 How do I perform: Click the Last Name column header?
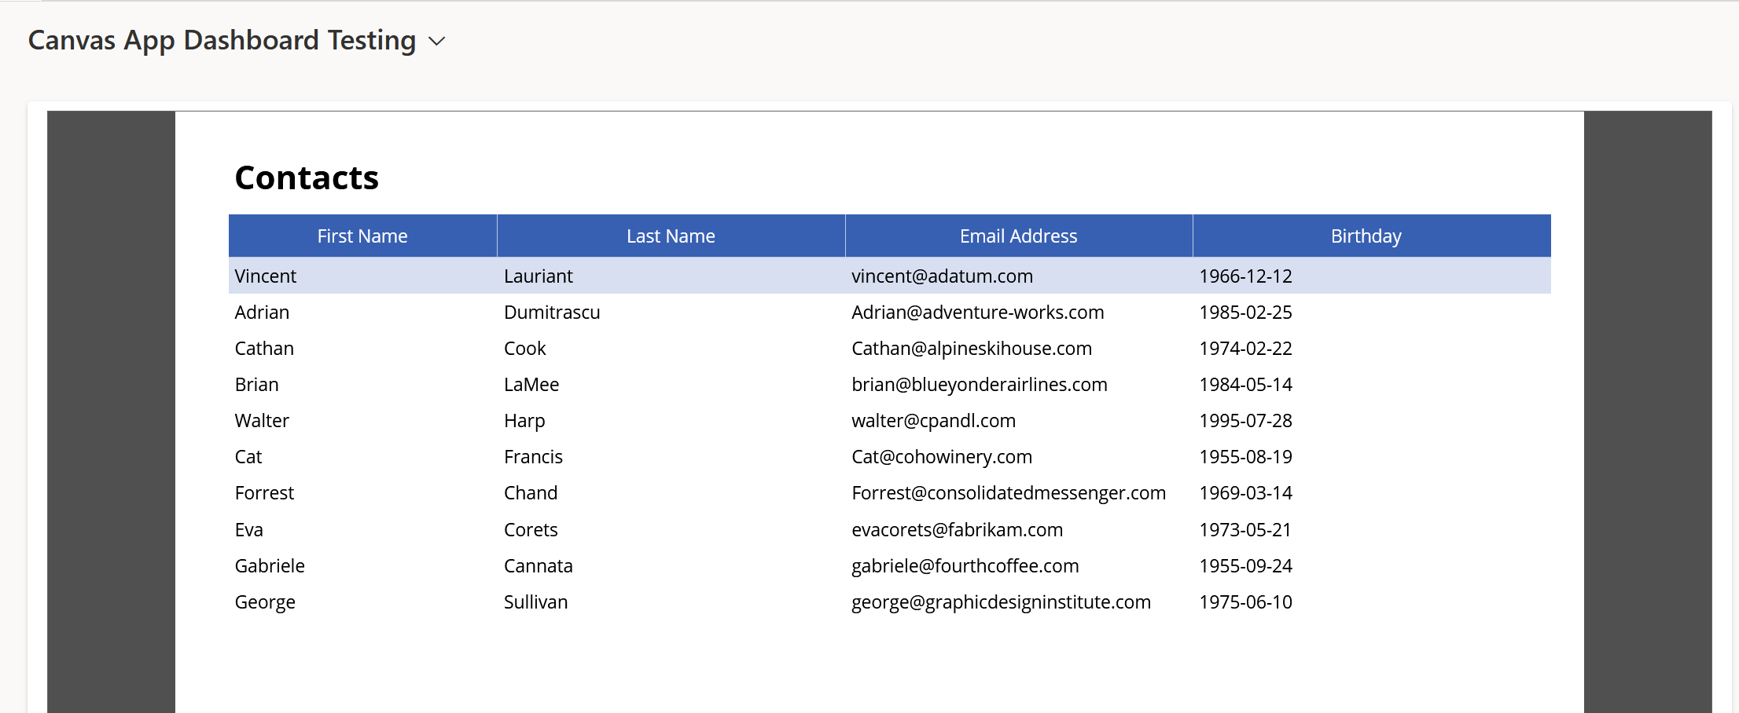(x=671, y=236)
